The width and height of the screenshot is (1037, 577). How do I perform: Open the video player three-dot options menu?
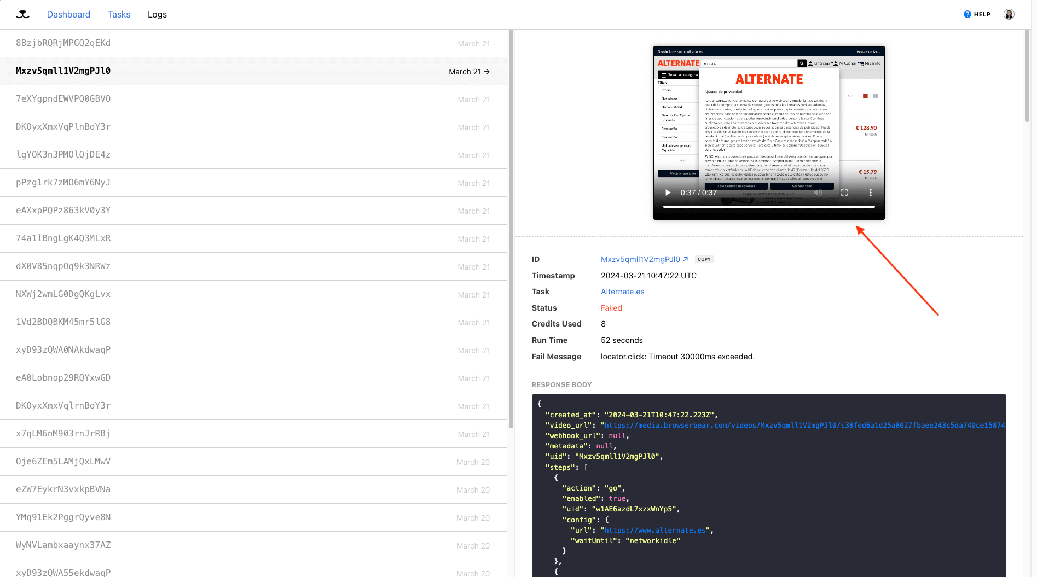(x=870, y=193)
